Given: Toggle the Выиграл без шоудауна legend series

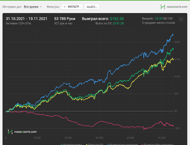Looking at the screenshot, I should click(157, 144).
